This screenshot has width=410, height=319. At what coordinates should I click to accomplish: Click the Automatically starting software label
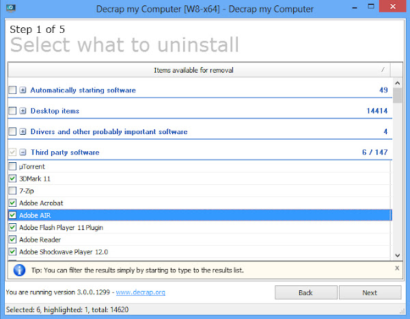click(x=83, y=90)
